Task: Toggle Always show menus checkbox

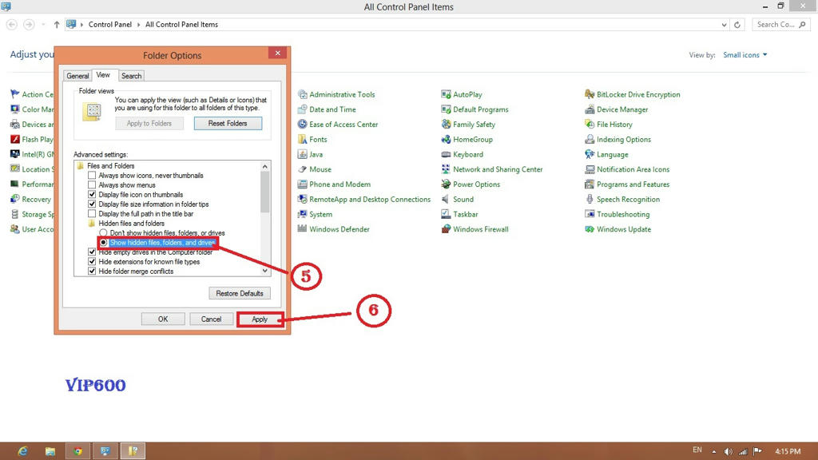Action: [92, 184]
